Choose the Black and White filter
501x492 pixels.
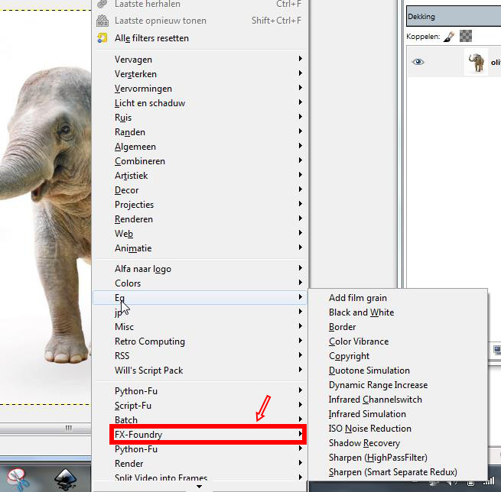pyautogui.click(x=362, y=312)
